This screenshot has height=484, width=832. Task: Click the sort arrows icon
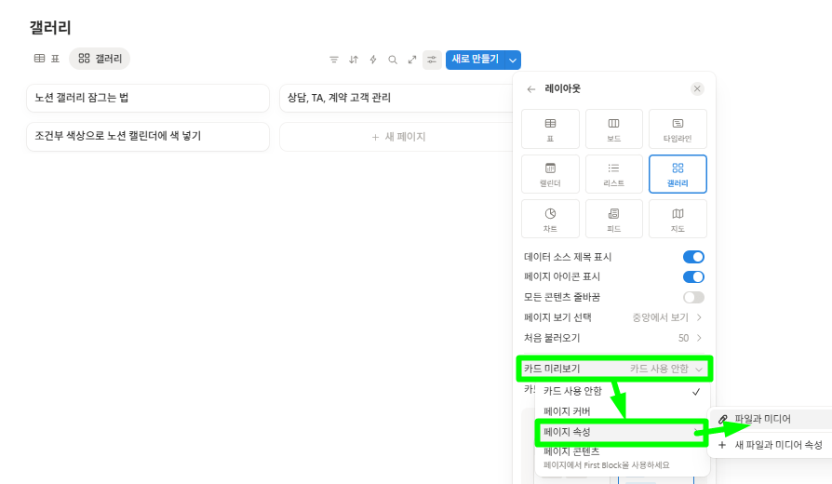[x=354, y=60]
